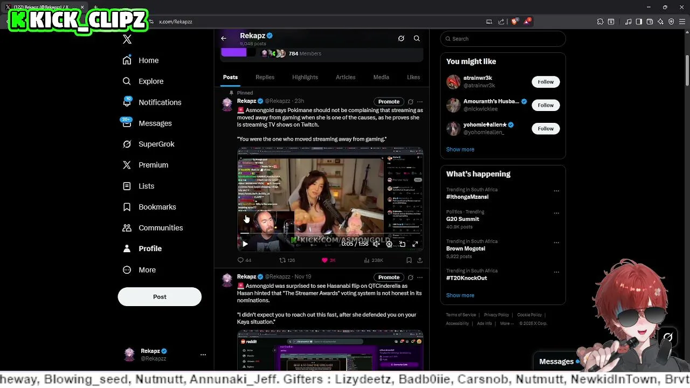Open more options for Brown Mogotsi trend
This screenshot has height=388, width=690.
(556, 242)
